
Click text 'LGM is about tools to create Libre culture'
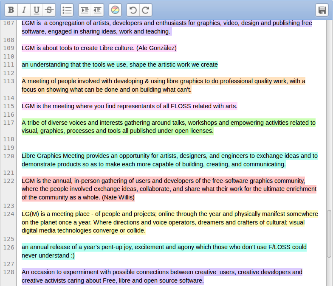pyautogui.click(x=78, y=48)
